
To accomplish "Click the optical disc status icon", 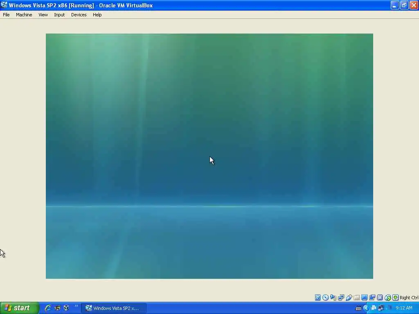I will click(x=325, y=298).
